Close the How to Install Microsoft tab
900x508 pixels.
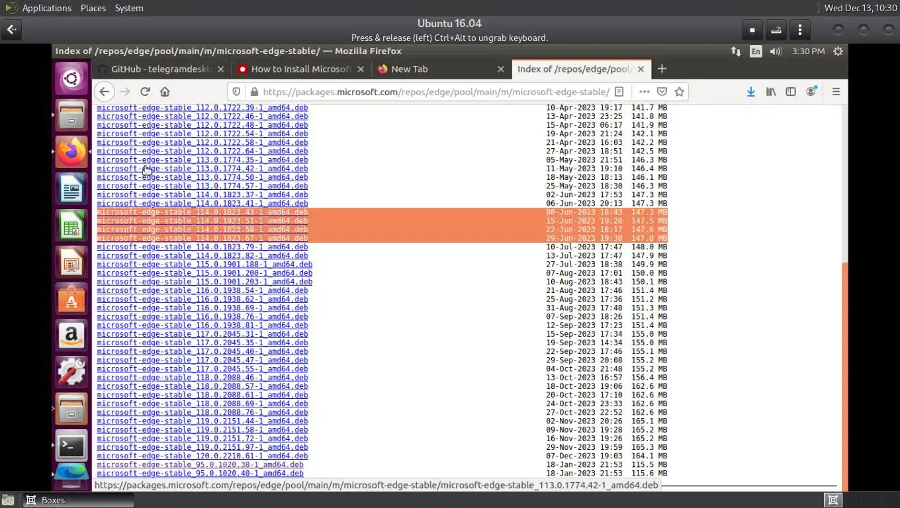pyautogui.click(x=361, y=69)
